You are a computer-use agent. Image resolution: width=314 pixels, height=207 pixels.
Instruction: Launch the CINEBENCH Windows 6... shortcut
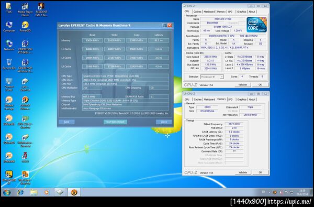tap(25, 66)
